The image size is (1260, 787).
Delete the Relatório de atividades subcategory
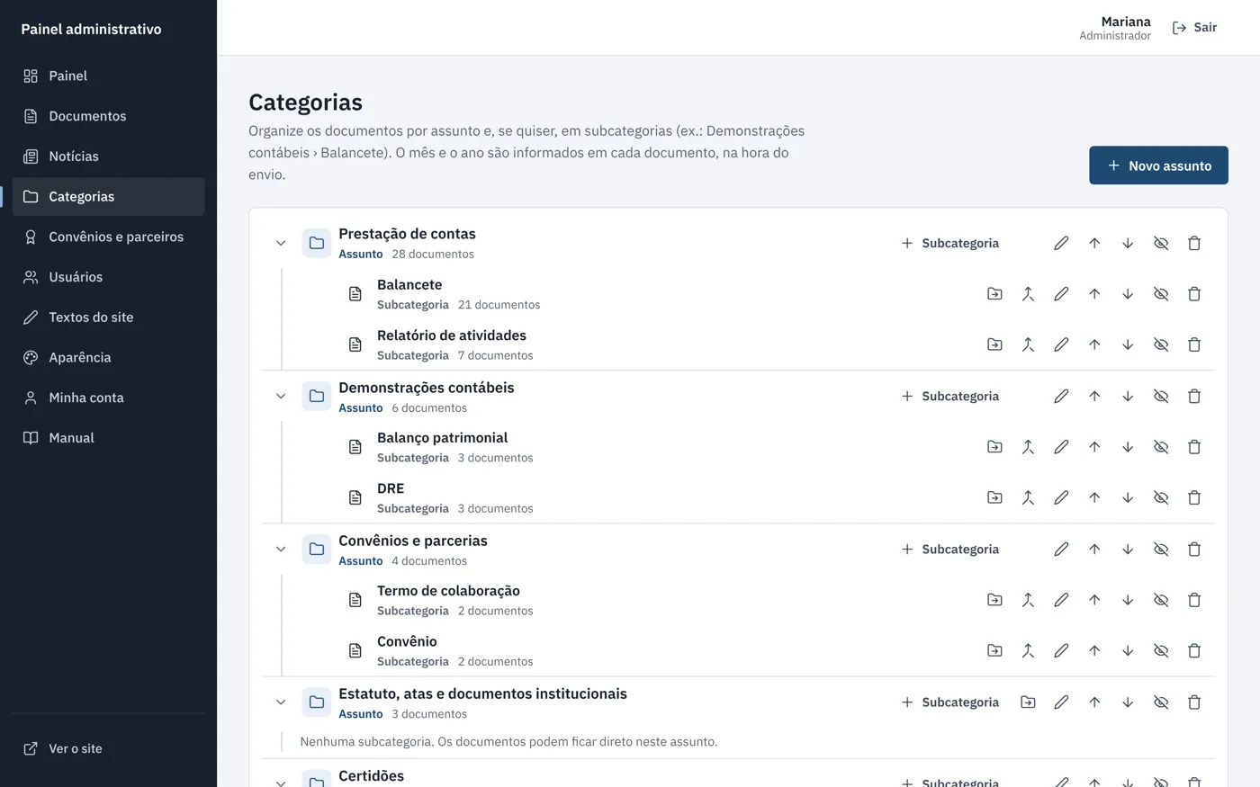(1194, 344)
